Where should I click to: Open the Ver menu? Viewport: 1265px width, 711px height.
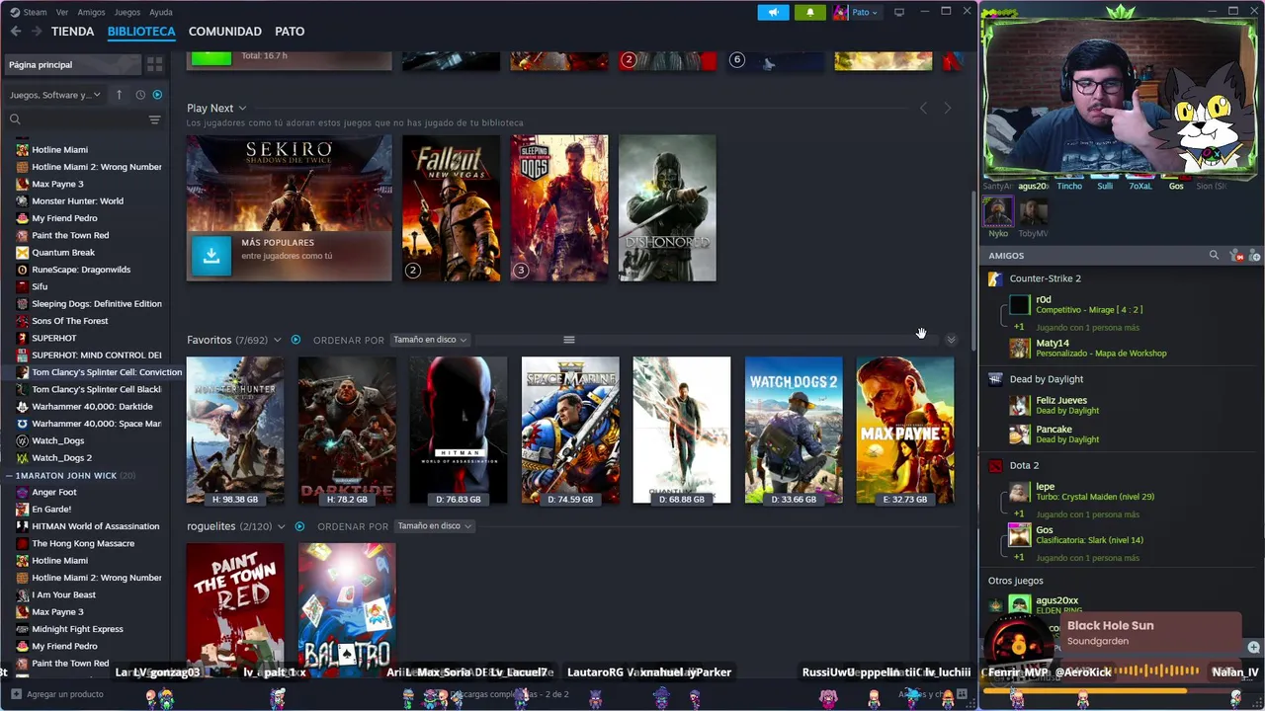62,12
